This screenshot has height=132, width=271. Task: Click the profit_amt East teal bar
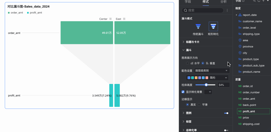click(117, 95)
